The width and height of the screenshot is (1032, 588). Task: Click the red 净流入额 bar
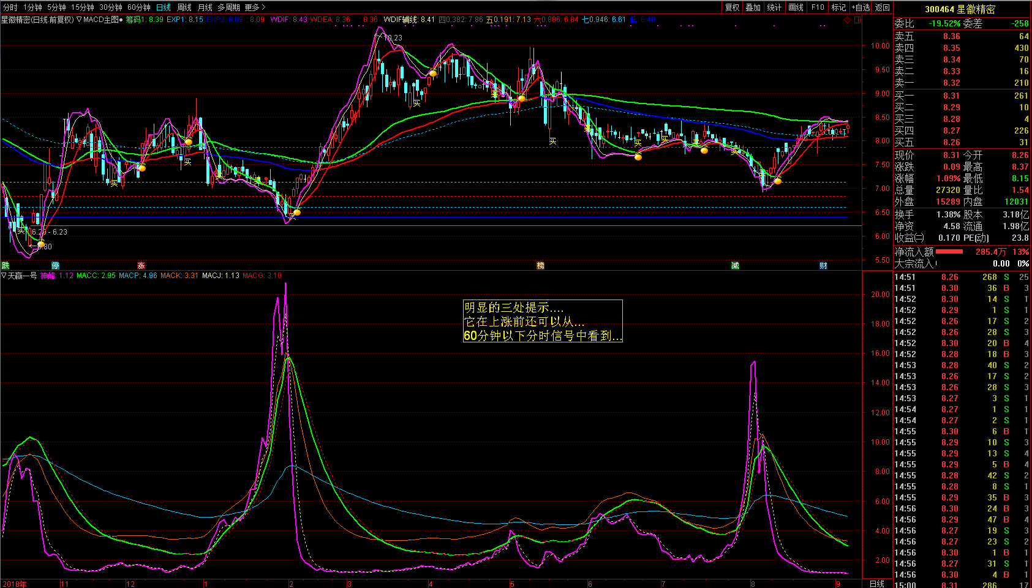point(949,252)
